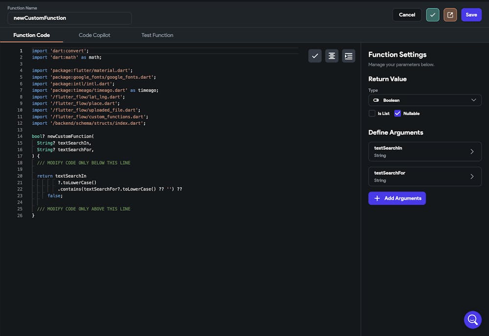Viewport: 489px width, 336px height.
Task: Uncheck the Nullable checkbox
Action: pos(398,114)
